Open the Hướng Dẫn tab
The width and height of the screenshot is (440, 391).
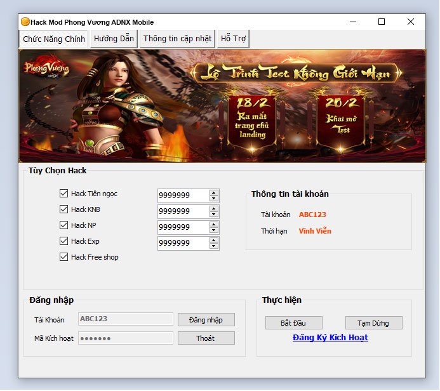114,39
